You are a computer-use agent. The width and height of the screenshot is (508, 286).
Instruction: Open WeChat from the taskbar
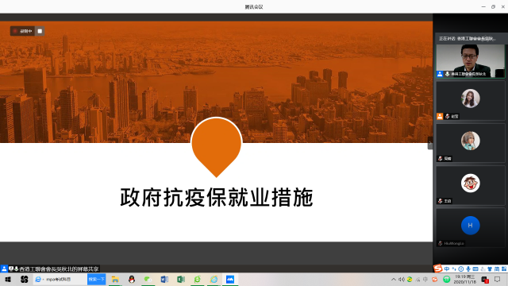coord(148,279)
